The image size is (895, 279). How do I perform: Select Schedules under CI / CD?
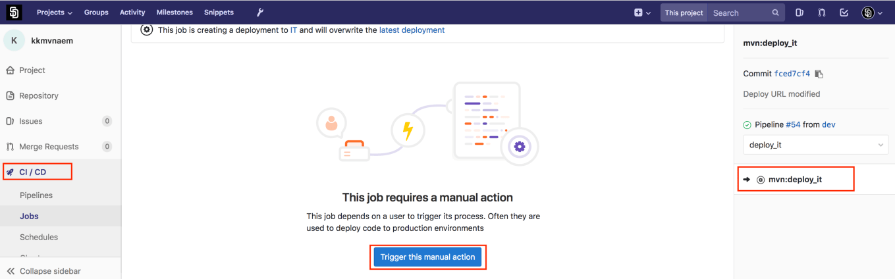(x=39, y=237)
